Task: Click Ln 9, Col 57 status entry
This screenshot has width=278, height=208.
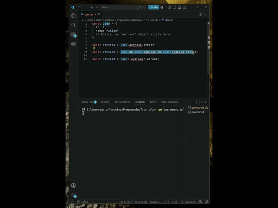Action: click(x=134, y=201)
